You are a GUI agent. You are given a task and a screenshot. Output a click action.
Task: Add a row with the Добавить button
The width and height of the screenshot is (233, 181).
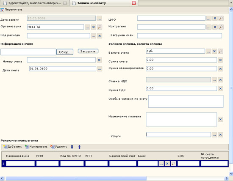[x=12, y=147]
